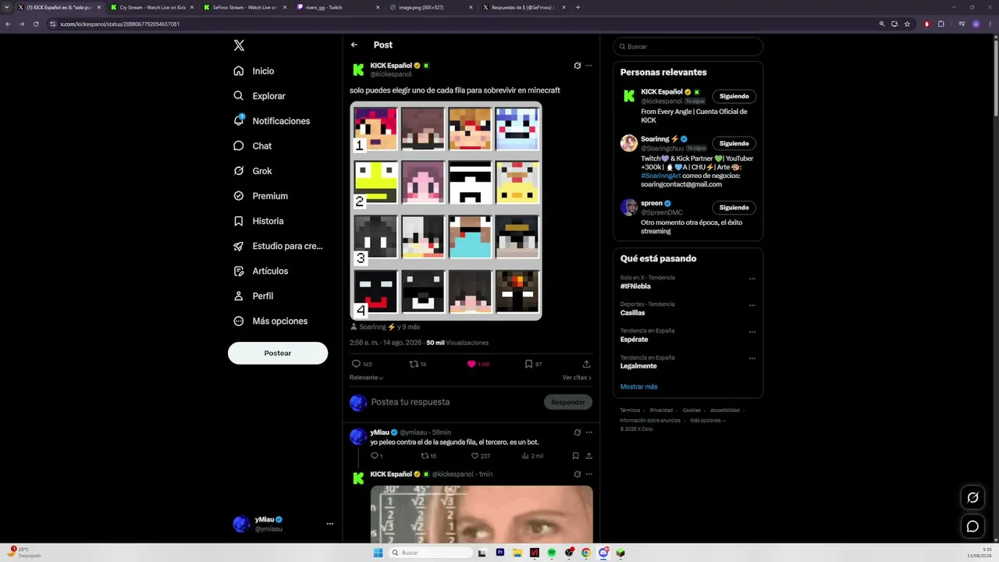The height and width of the screenshot is (562, 999).
Task: Click the Postear button
Action: (x=278, y=353)
